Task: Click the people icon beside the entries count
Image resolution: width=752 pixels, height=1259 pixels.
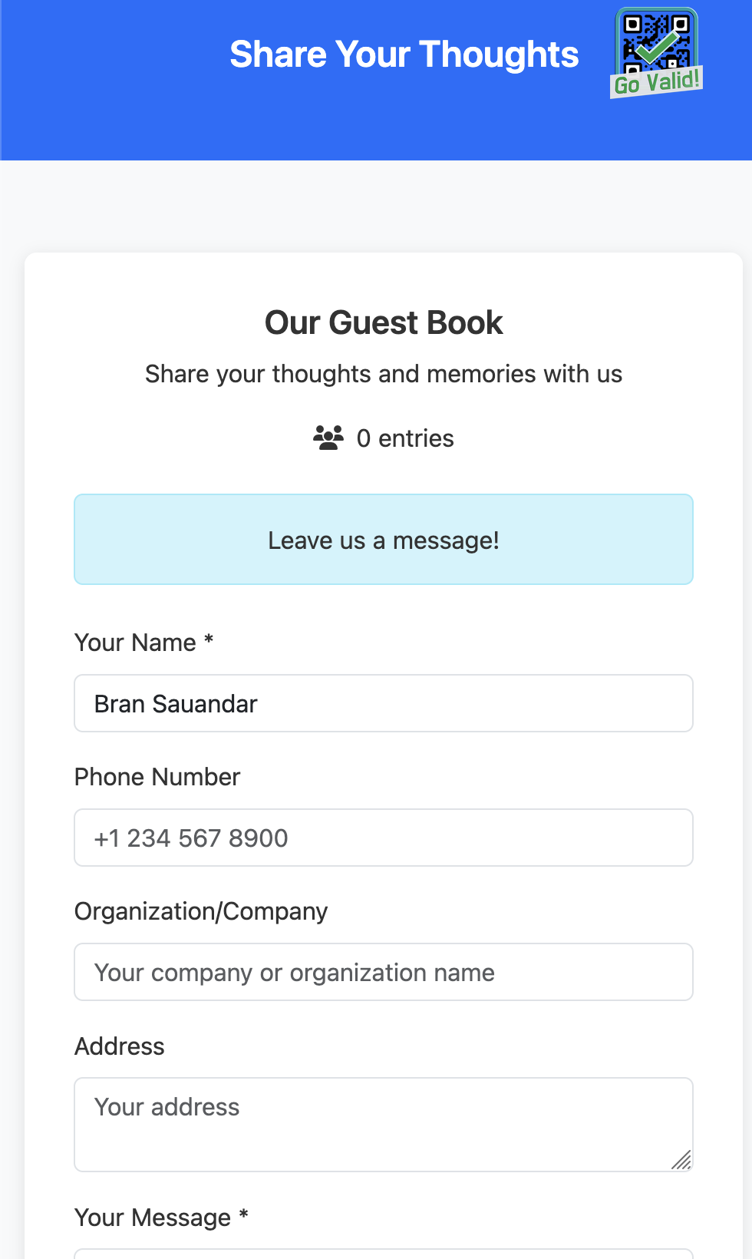Action: [328, 438]
